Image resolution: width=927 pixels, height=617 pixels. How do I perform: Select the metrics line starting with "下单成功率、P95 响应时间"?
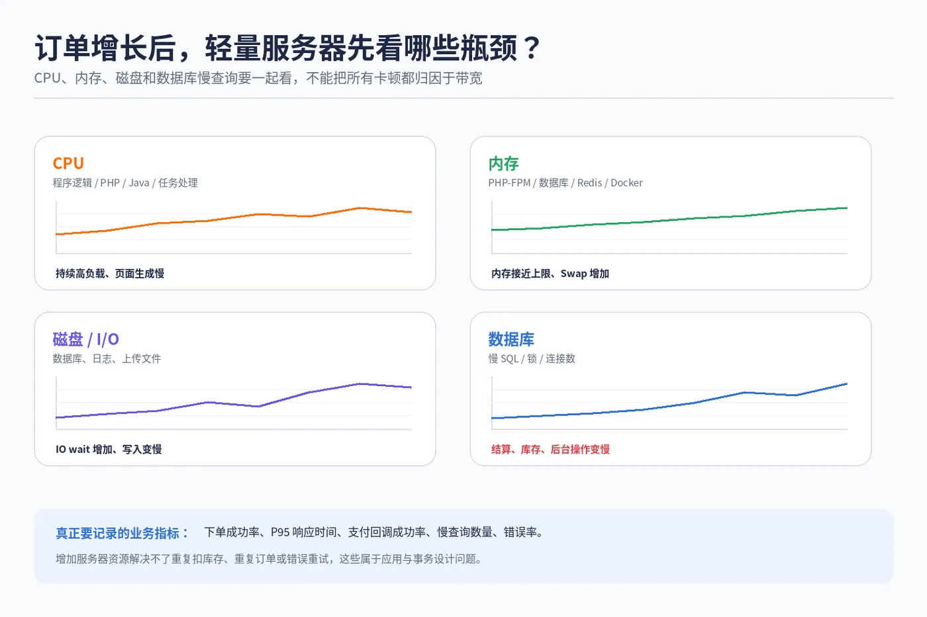374,532
